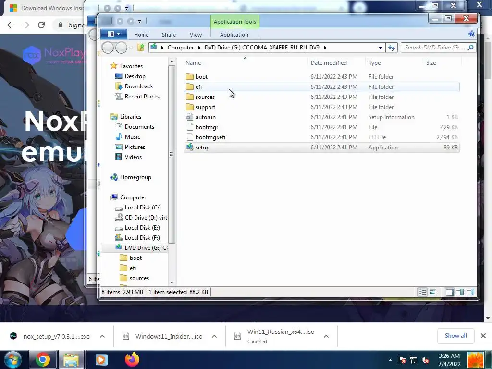Open Explorer help question mark icon
This screenshot has width=492, height=369.
(x=472, y=34)
